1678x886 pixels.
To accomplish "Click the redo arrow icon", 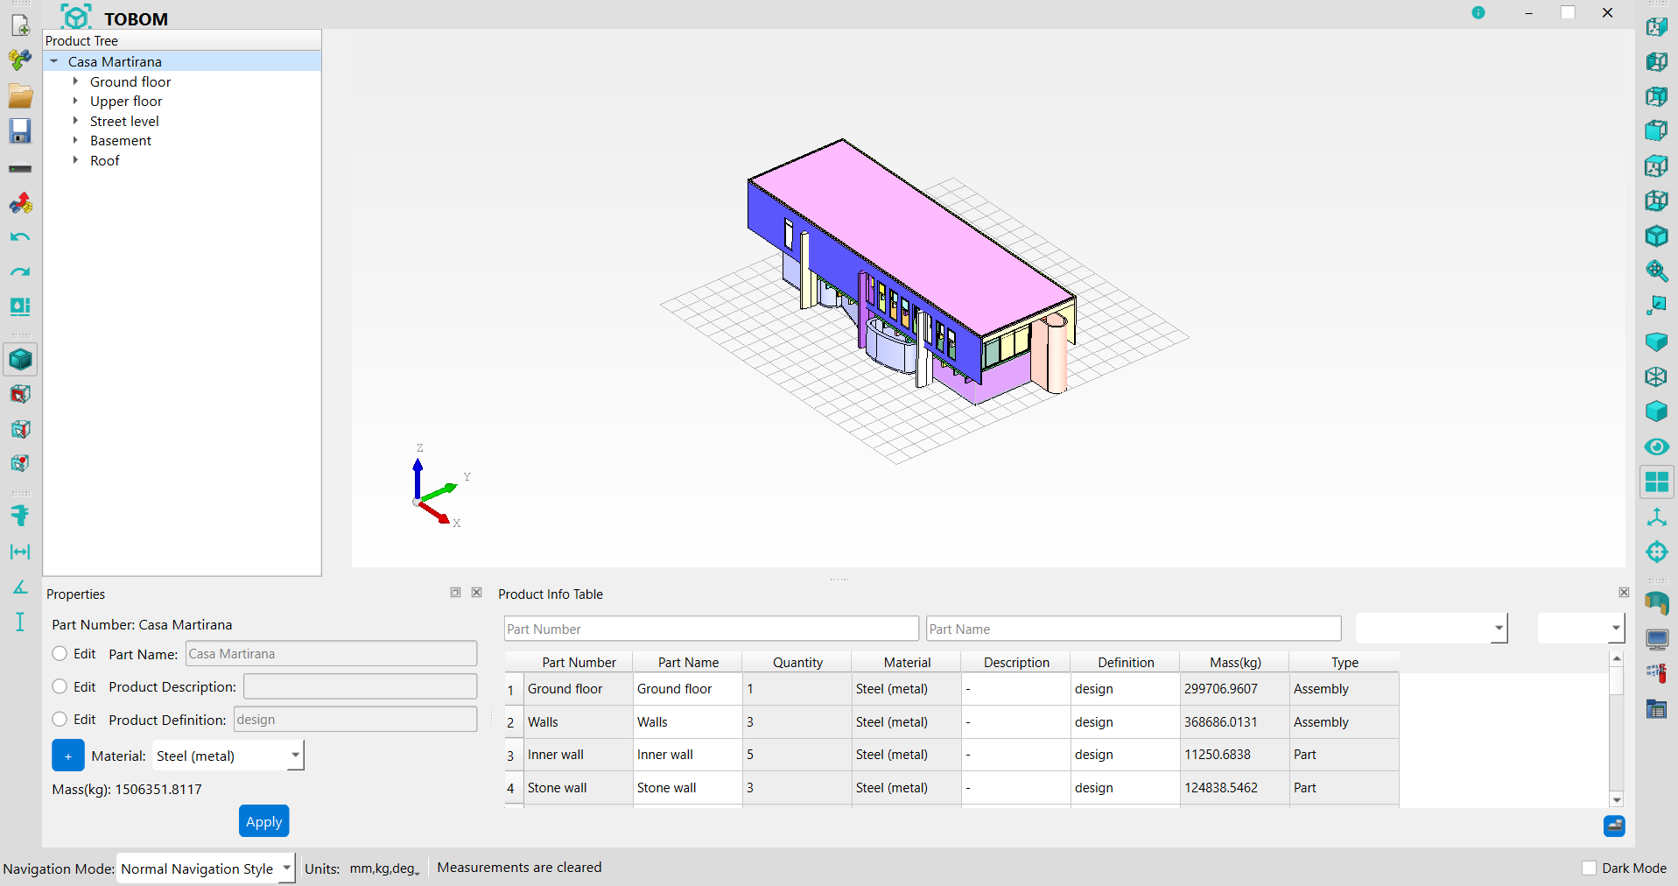I will 20,272.
